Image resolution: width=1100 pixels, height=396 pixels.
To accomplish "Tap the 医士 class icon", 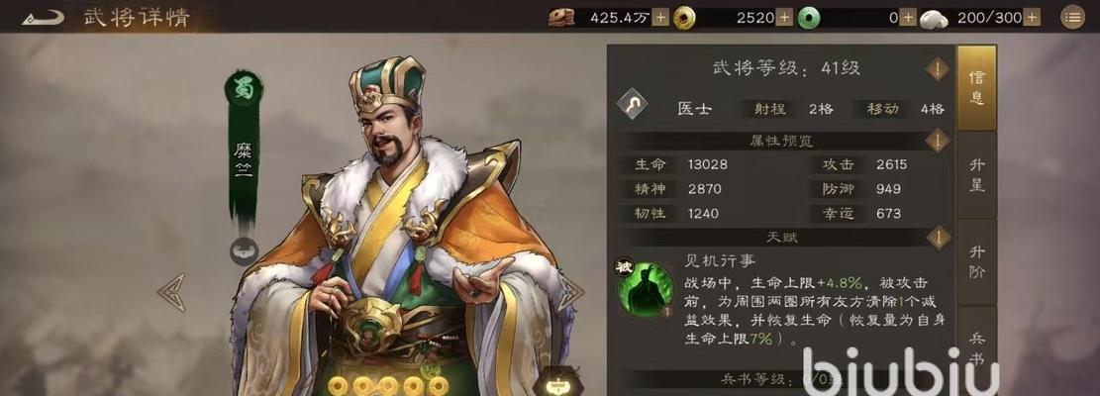I will pos(632,106).
